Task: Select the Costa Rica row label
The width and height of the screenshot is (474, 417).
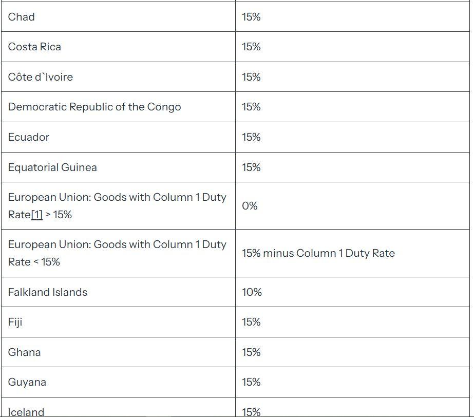Action: pos(34,47)
